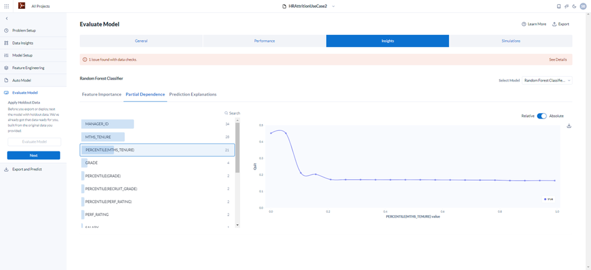Expand the Select Model dropdown
Image resolution: width=591 pixels, height=270 pixels.
[x=547, y=80]
